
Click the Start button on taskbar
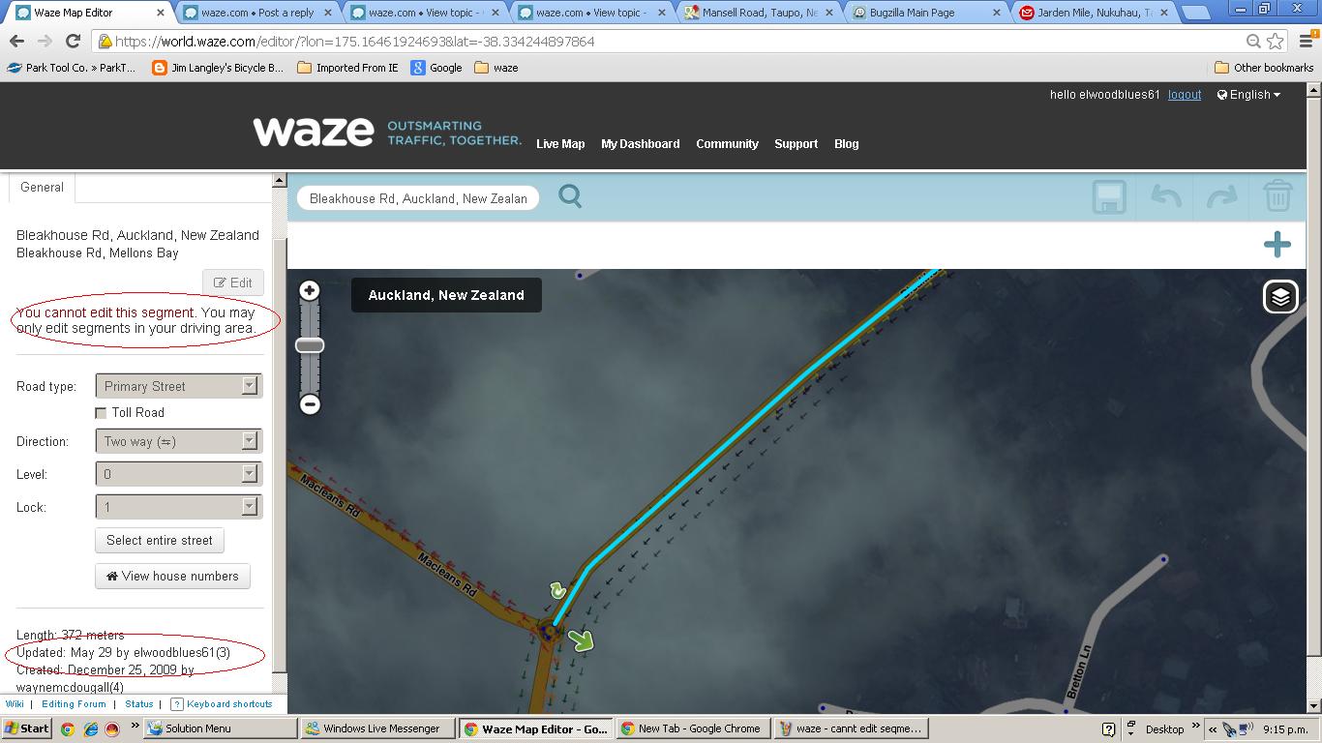[27, 728]
